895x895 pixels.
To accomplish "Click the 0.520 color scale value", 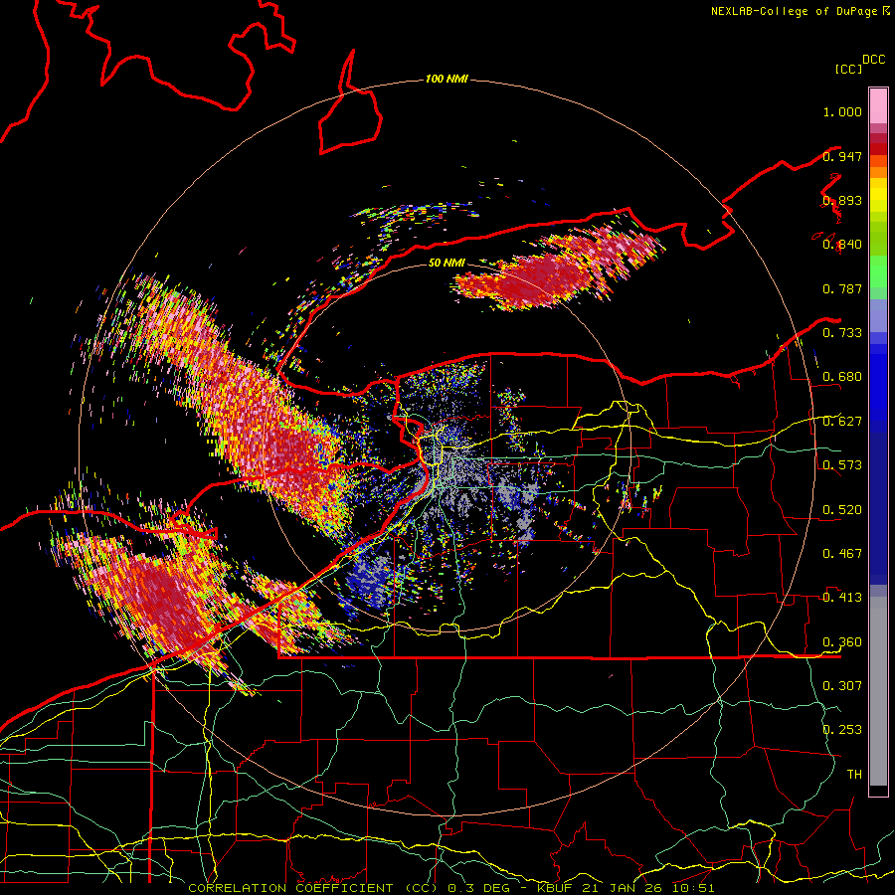I will tap(842, 510).
